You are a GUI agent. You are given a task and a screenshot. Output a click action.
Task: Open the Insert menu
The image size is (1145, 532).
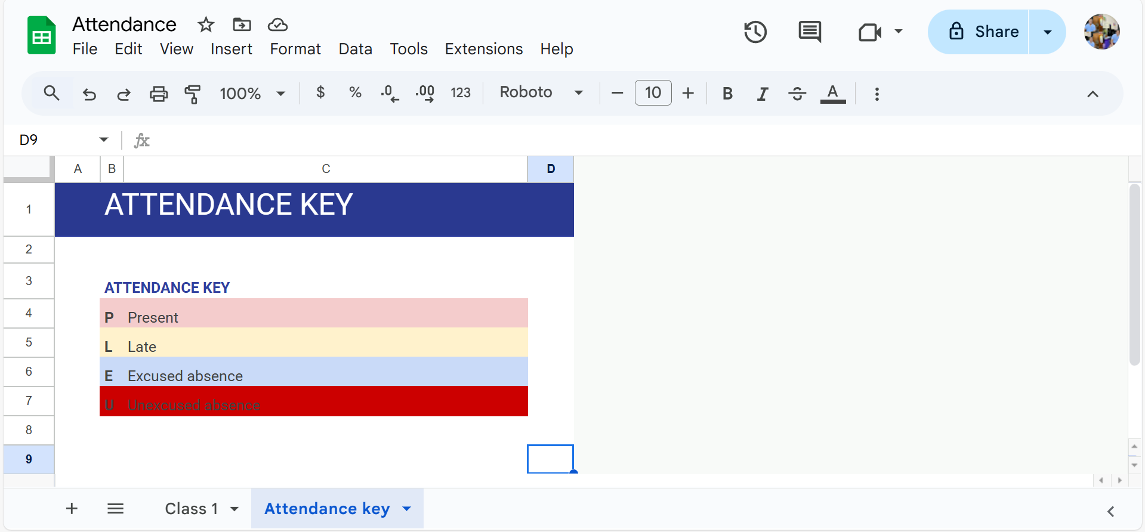pos(232,49)
